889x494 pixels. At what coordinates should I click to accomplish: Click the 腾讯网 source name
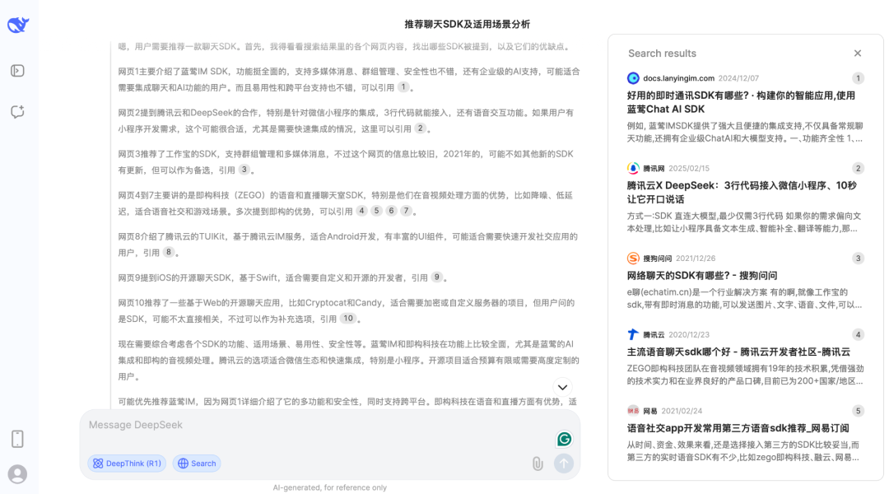point(654,169)
